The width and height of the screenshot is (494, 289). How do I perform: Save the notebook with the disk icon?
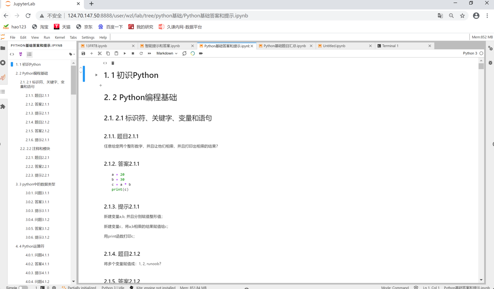click(x=83, y=53)
